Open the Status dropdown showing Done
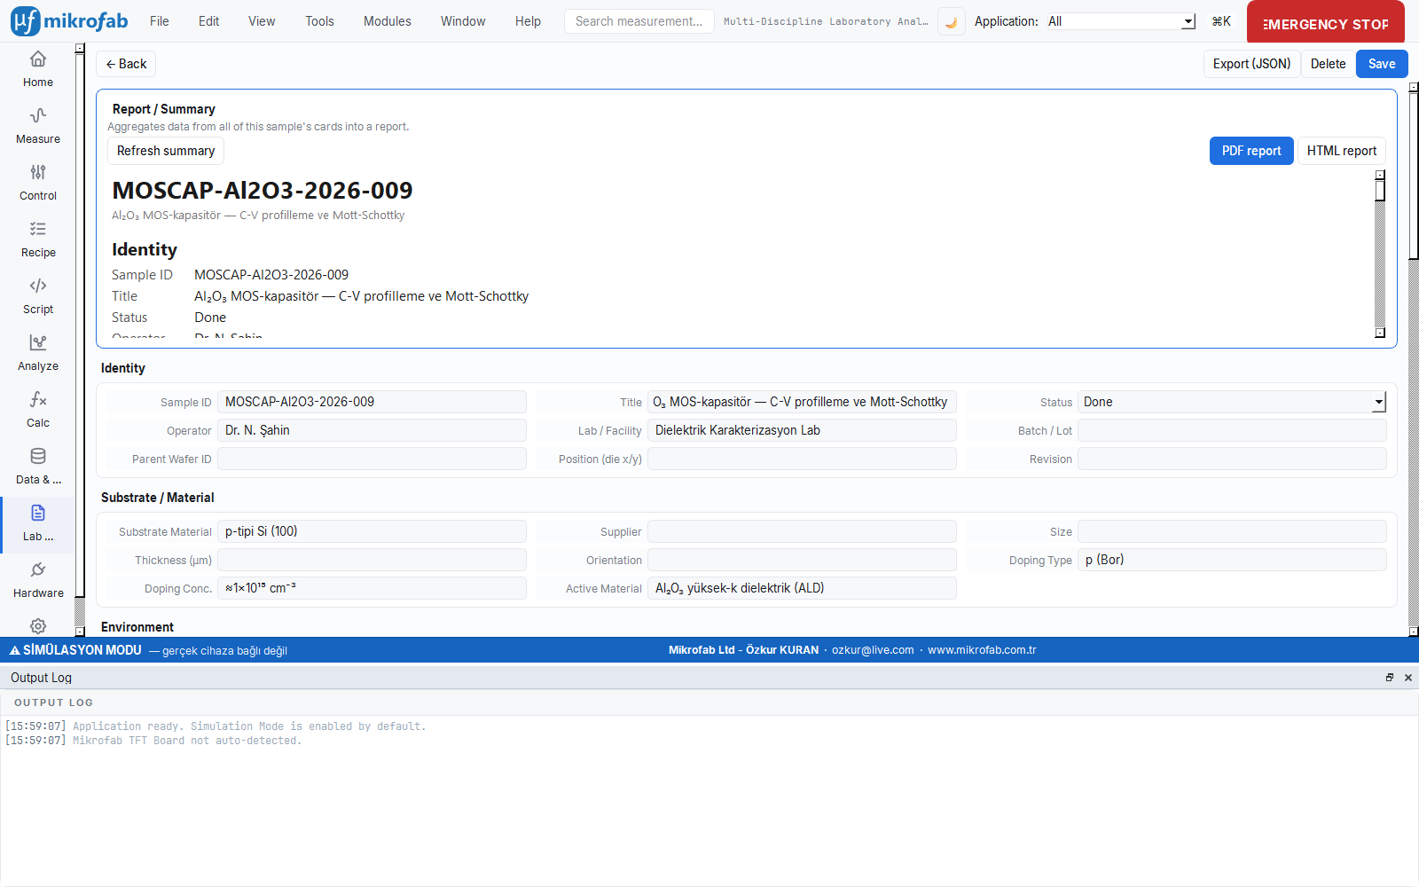The height and width of the screenshot is (887, 1419). pos(1232,402)
